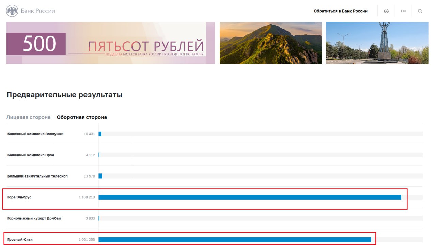Click the 500 рублей banner image

[110, 43]
